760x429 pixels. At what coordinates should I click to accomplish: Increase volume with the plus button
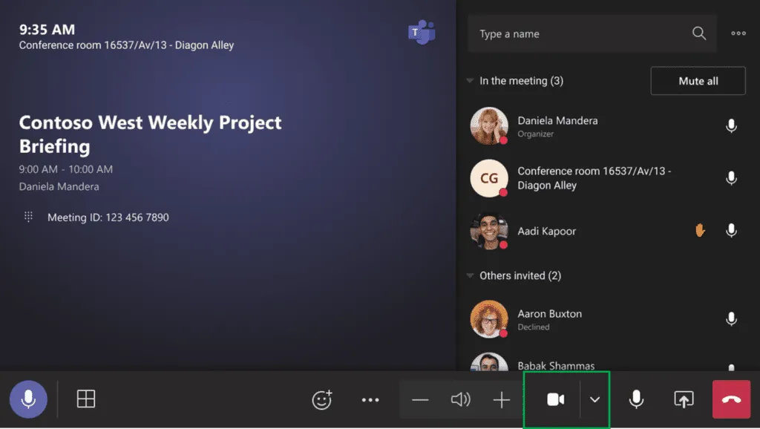point(502,400)
